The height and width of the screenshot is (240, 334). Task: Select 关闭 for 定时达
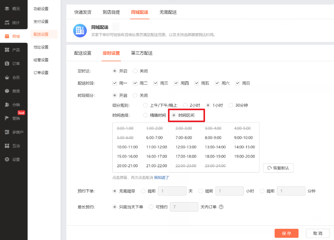[135, 71]
